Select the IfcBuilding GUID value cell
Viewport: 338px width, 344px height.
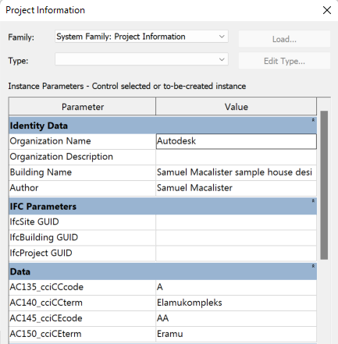pos(237,238)
